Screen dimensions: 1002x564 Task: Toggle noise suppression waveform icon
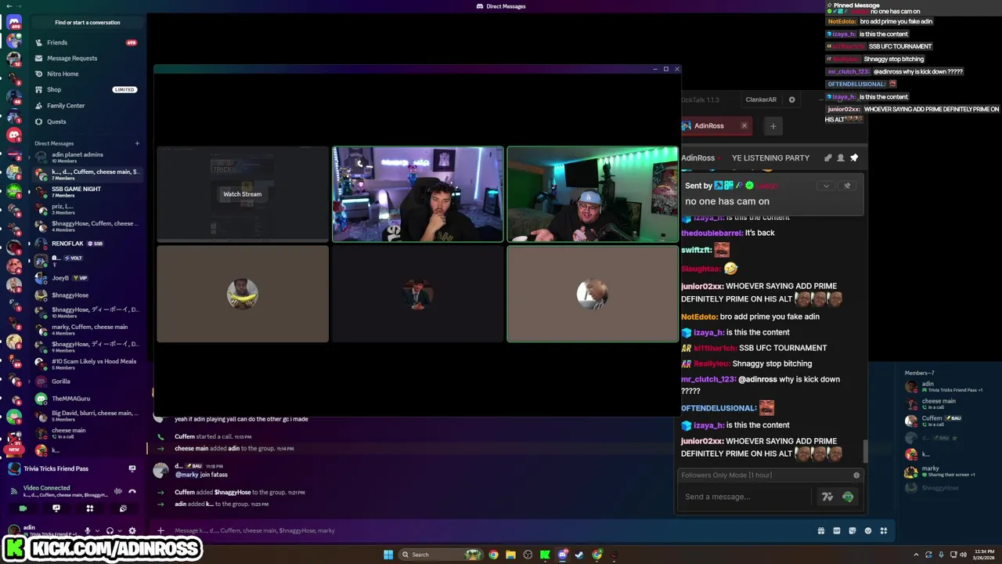[x=118, y=491]
